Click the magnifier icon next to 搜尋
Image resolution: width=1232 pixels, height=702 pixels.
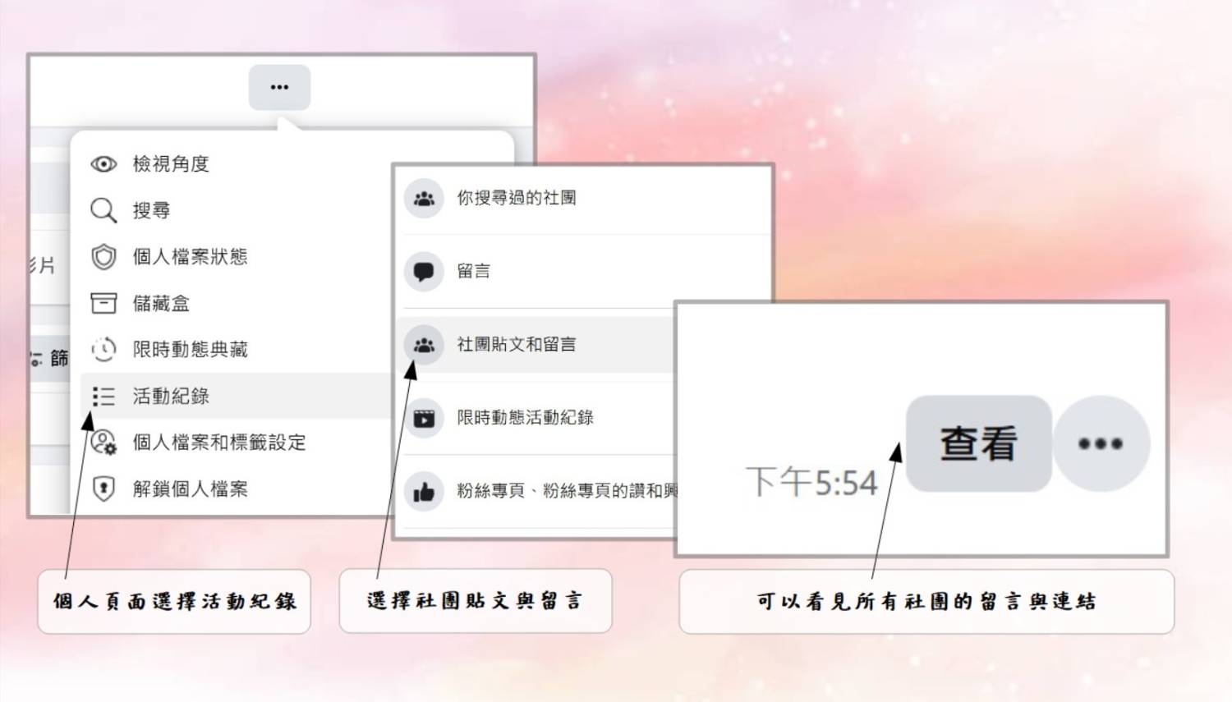(103, 210)
